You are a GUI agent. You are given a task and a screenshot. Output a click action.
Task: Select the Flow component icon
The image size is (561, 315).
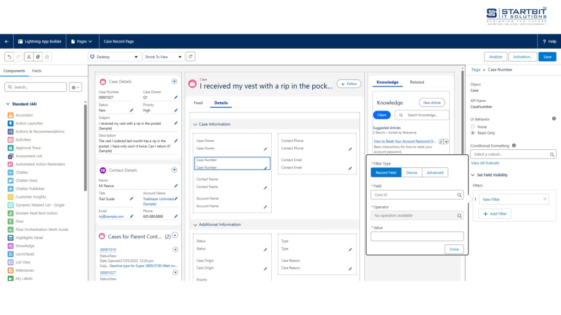[10, 221]
